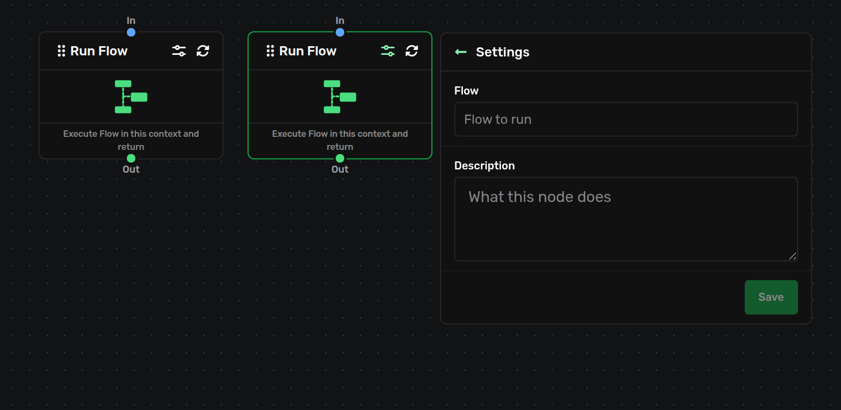
Task: Click refresh icon on selected green-bordered Run Flow node
Action: click(x=412, y=51)
